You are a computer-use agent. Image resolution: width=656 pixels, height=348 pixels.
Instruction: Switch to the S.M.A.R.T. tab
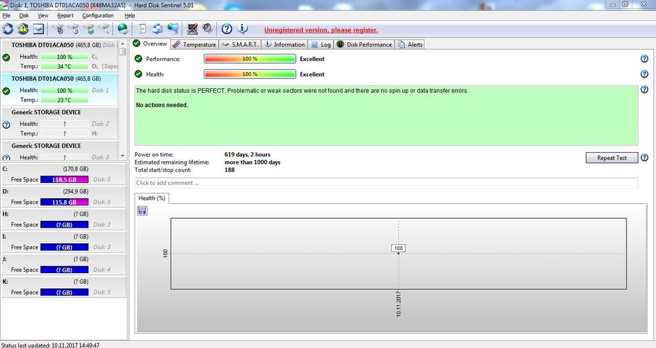coord(240,44)
